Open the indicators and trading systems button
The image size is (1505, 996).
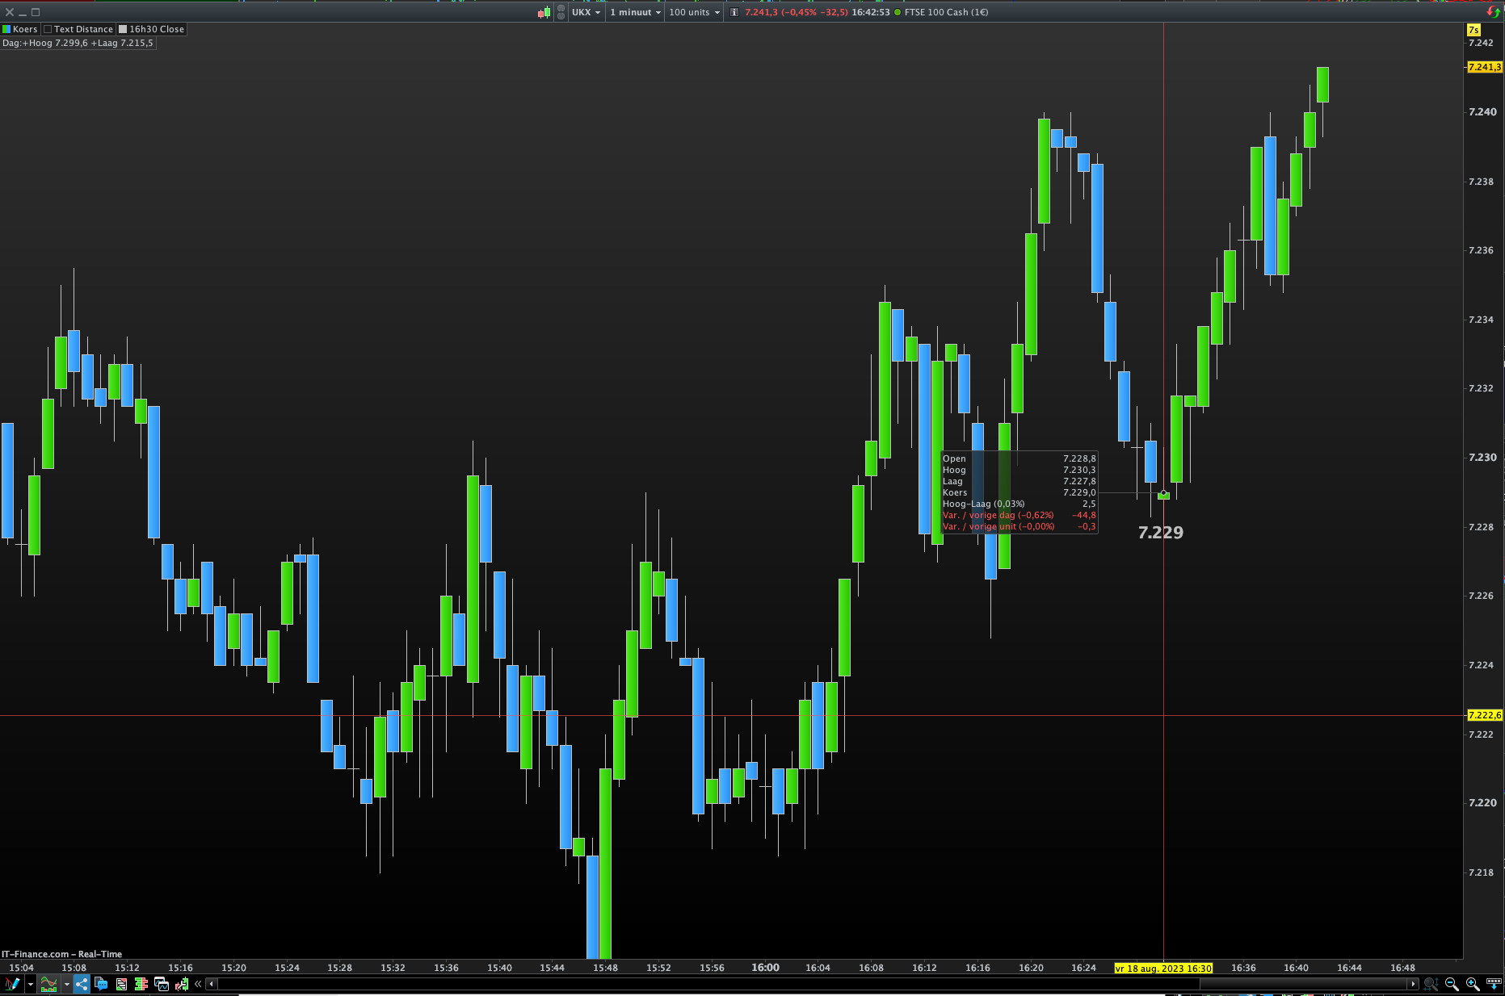[x=48, y=984]
